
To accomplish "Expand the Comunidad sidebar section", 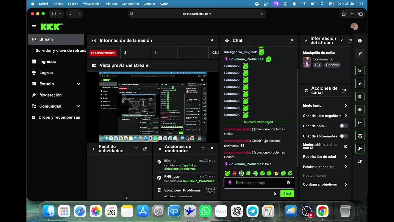I will (x=78, y=106).
